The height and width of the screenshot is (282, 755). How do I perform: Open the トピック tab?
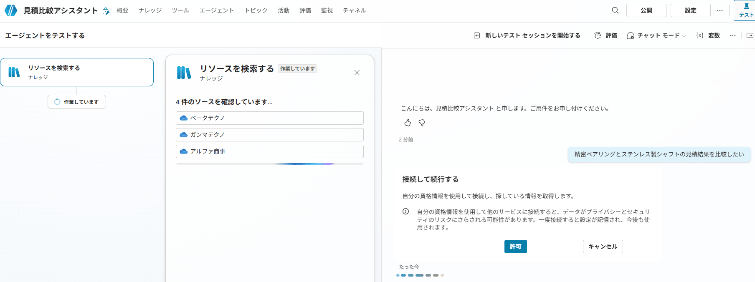click(256, 10)
